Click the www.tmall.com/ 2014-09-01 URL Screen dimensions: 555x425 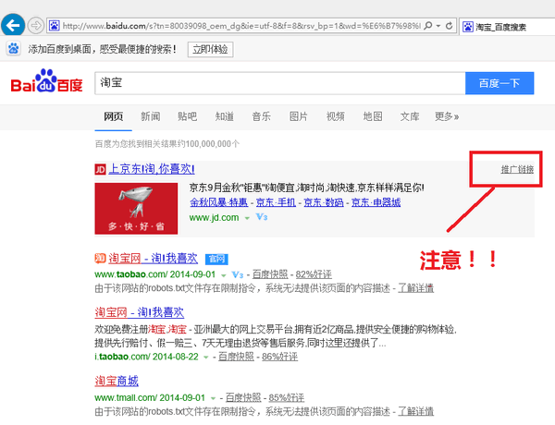click(150, 398)
